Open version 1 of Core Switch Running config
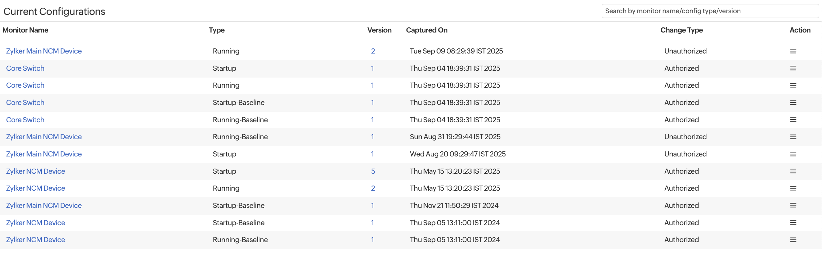 pyautogui.click(x=372, y=85)
